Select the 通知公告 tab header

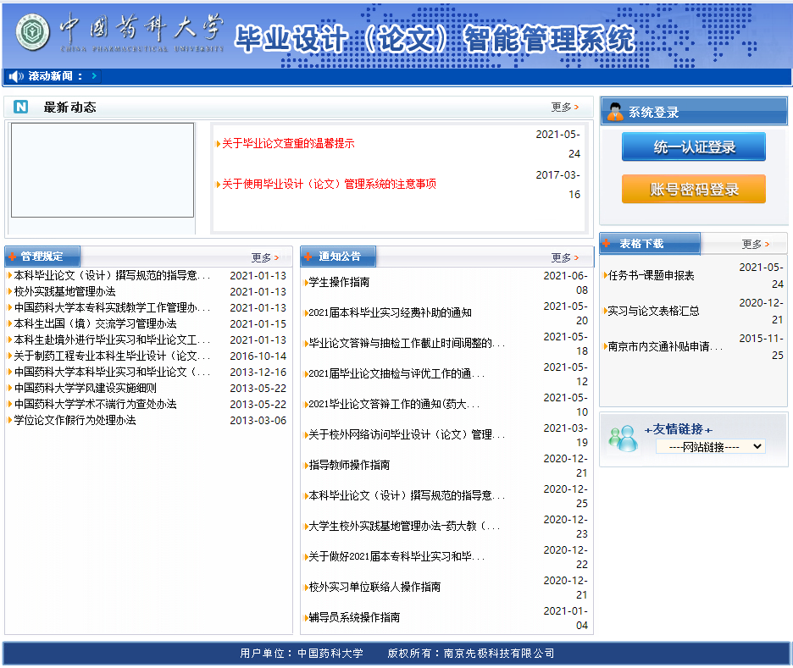pyautogui.click(x=339, y=257)
